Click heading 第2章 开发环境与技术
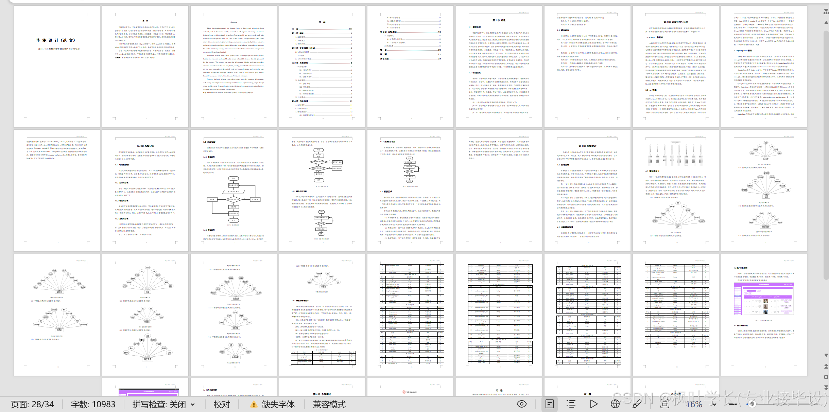Screen dimensions: 829x412 [676, 22]
